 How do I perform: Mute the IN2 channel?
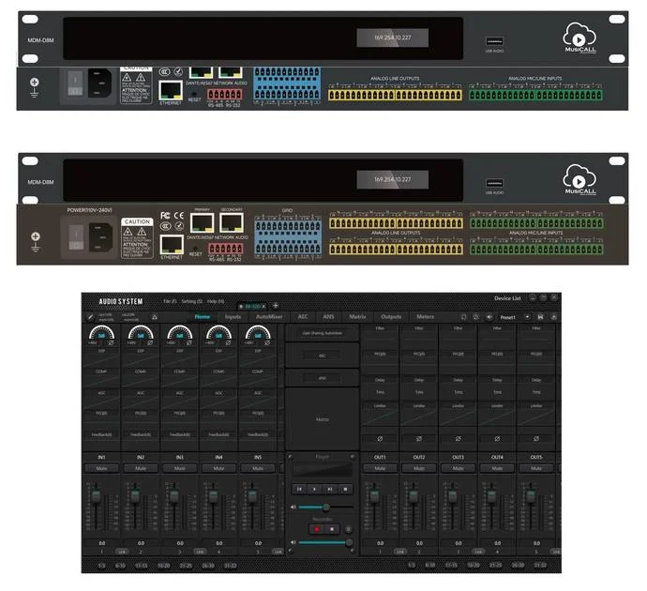(x=141, y=468)
